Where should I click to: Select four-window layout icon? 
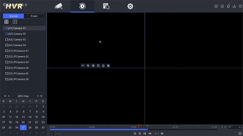[x=15, y=22]
